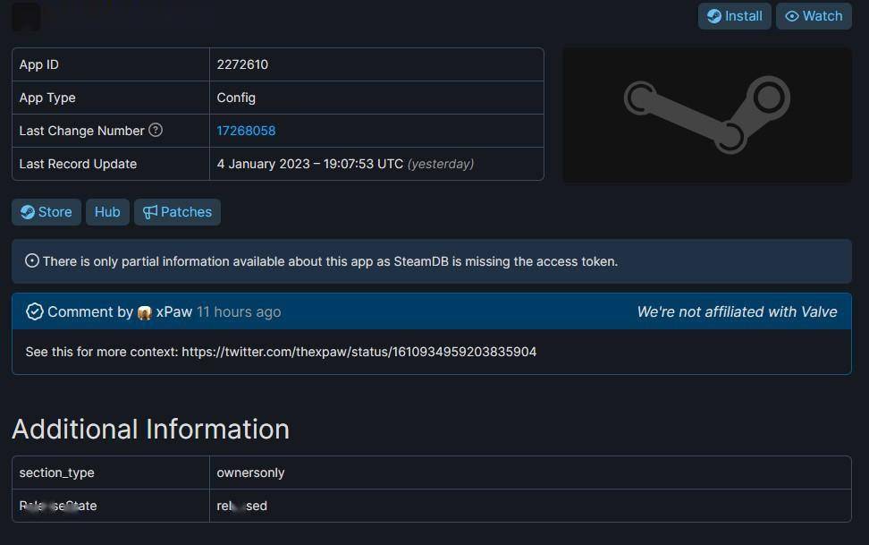Image resolution: width=869 pixels, height=545 pixels.
Task: Click the app icon placeholder at top left
Action: pos(26,17)
